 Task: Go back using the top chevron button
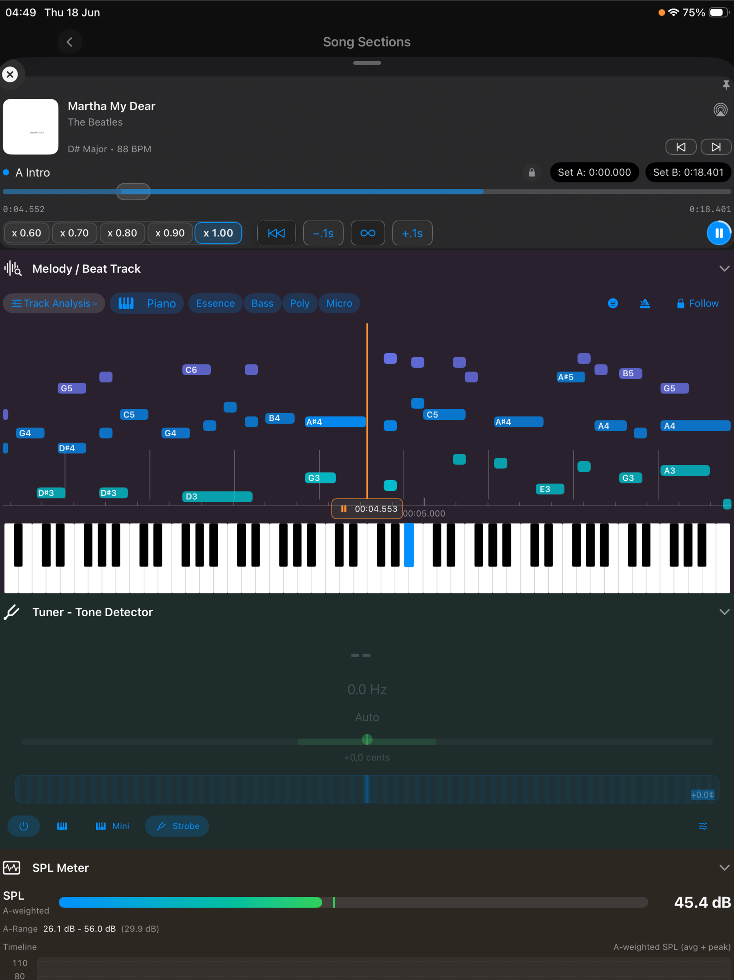[x=70, y=42]
